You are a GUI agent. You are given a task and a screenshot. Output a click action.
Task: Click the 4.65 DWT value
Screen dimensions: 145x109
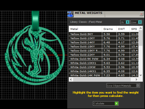pos(121,75)
